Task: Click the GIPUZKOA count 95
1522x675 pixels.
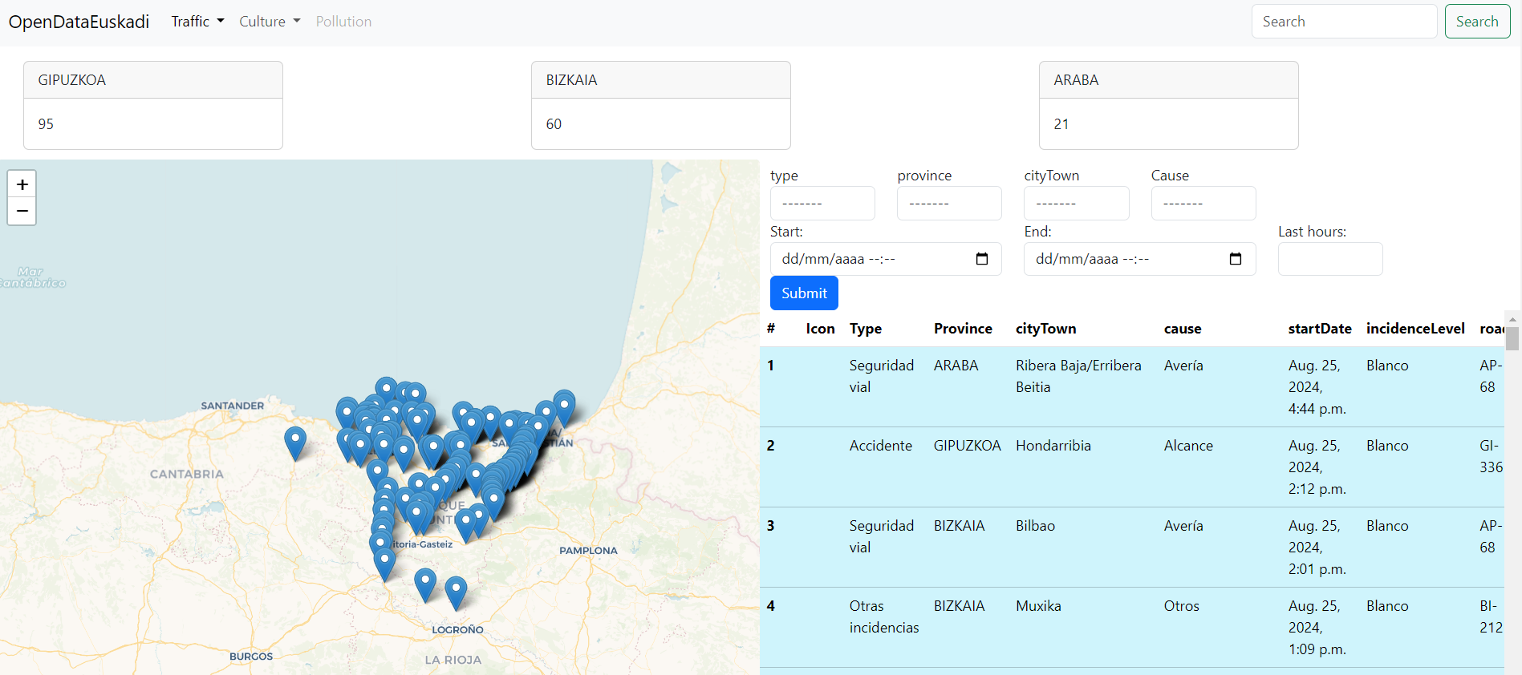Action: [x=46, y=124]
